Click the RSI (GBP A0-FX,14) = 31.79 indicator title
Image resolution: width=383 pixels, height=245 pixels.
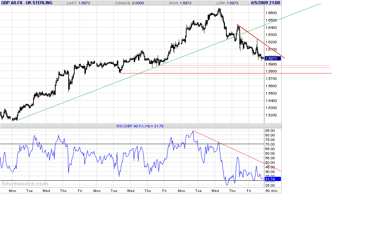click(140, 126)
